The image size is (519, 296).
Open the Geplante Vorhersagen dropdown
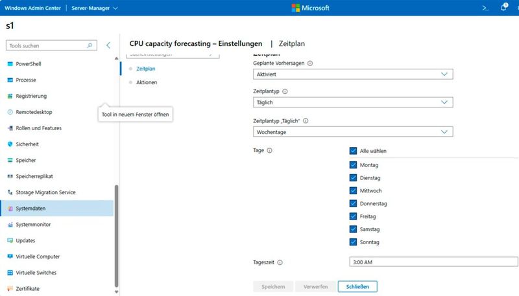(x=353, y=74)
